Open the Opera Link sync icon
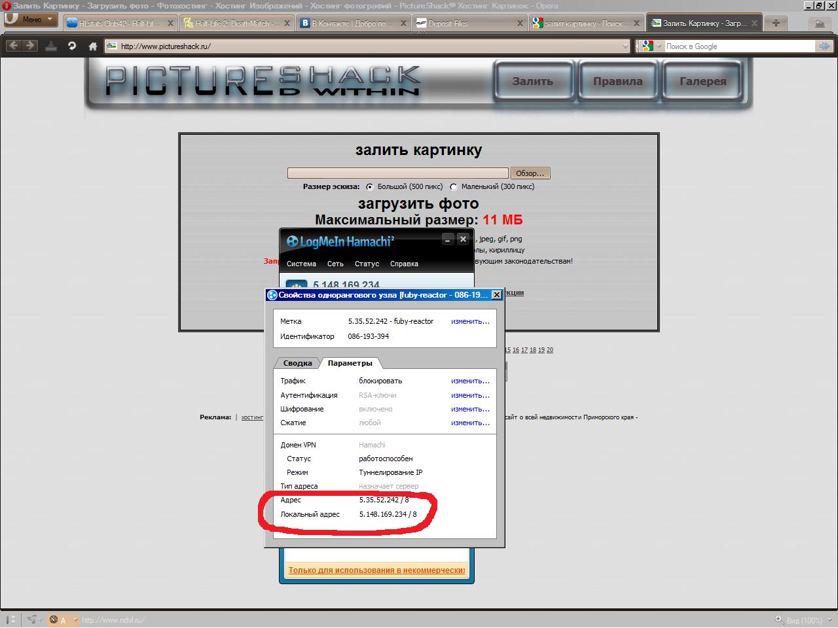 (x=33, y=619)
